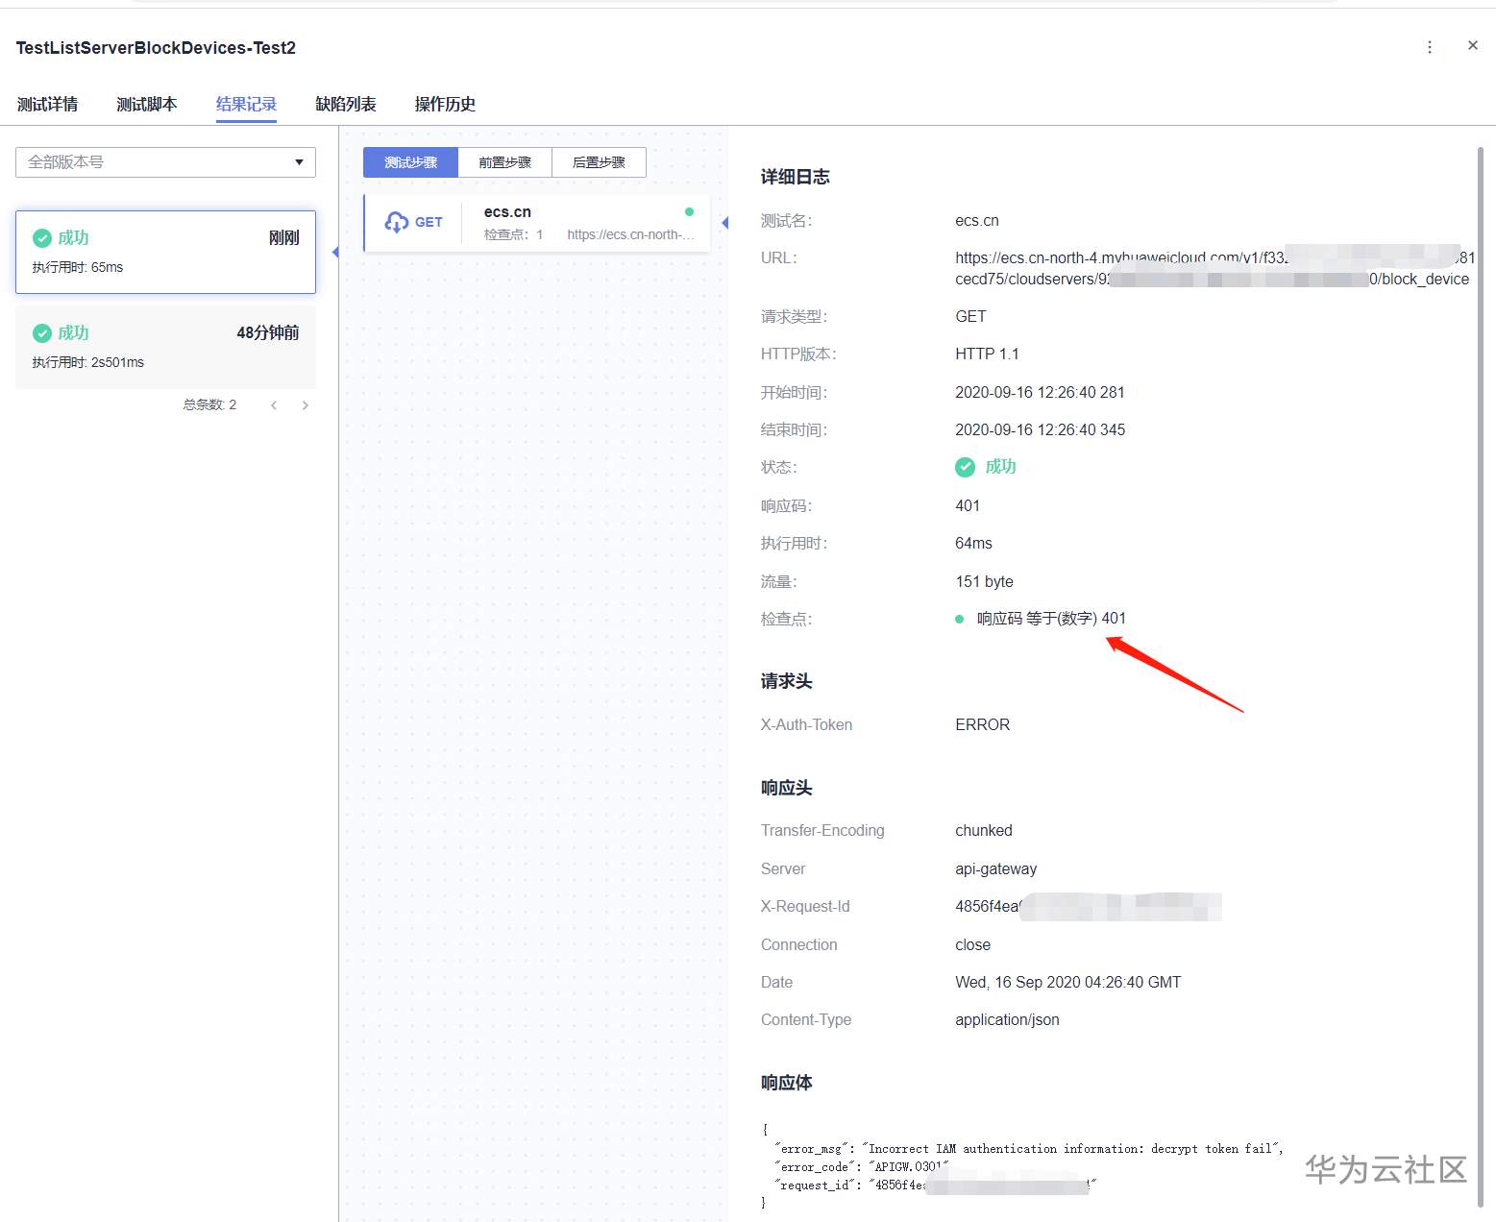
Task: Click the error_msg line in response body
Action: pyautogui.click(x=1029, y=1148)
